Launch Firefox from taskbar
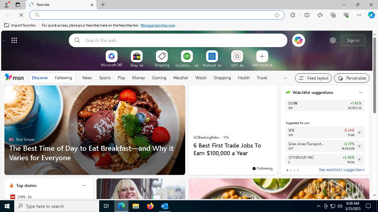This screenshot has height=212, width=378. pos(150,206)
